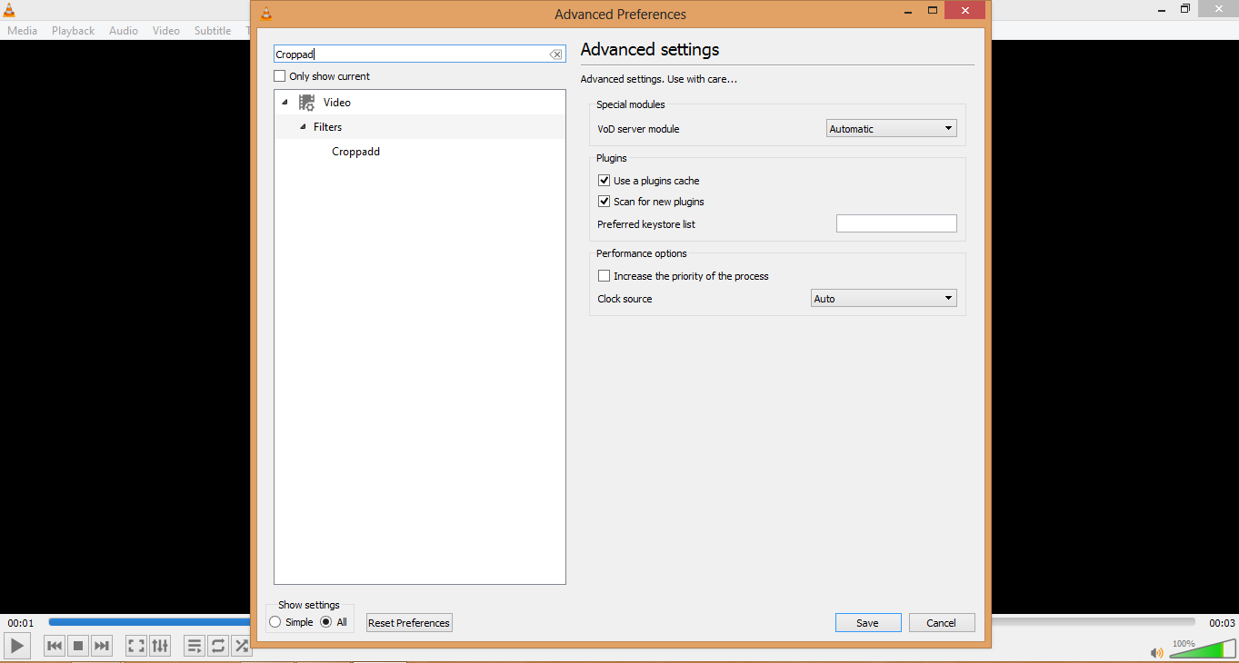The width and height of the screenshot is (1239, 663).
Task: Click VLC cone icon in Advanced Preferences title
Action: pos(265,13)
